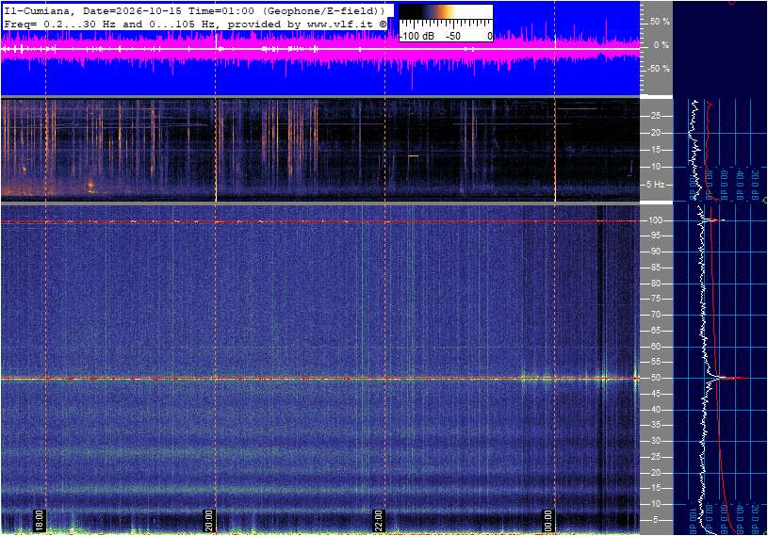The width and height of the screenshot is (768, 536).
Task: Select the 00:00 time marker label
Action: (548, 520)
